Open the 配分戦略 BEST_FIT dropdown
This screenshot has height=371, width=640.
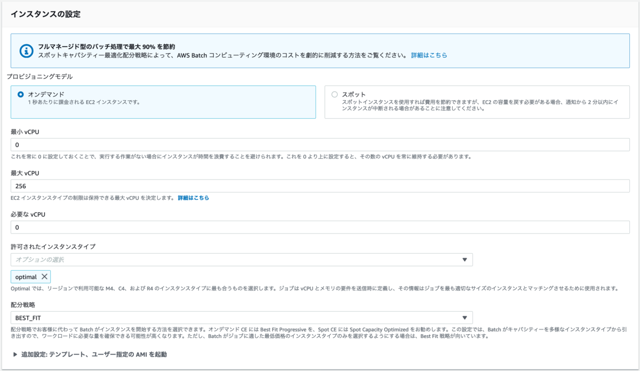(x=242, y=318)
